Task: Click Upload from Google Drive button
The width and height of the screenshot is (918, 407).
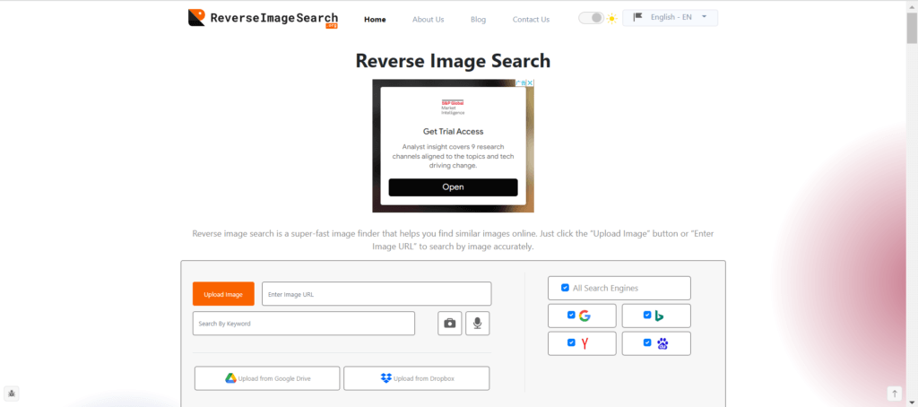Action: tap(267, 378)
